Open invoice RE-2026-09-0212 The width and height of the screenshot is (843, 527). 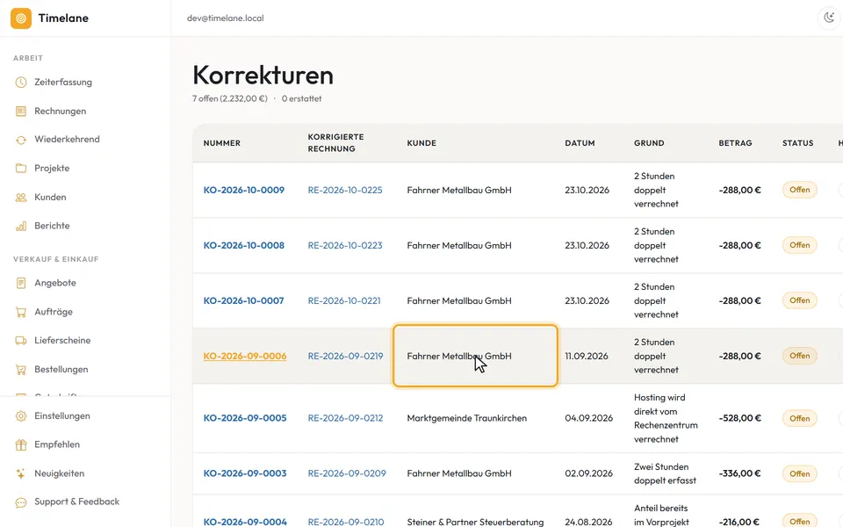pos(346,418)
